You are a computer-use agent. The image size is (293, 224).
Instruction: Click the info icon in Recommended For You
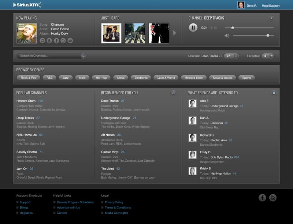coord(174,93)
